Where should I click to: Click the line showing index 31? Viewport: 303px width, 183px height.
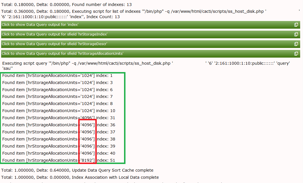pos(57,117)
